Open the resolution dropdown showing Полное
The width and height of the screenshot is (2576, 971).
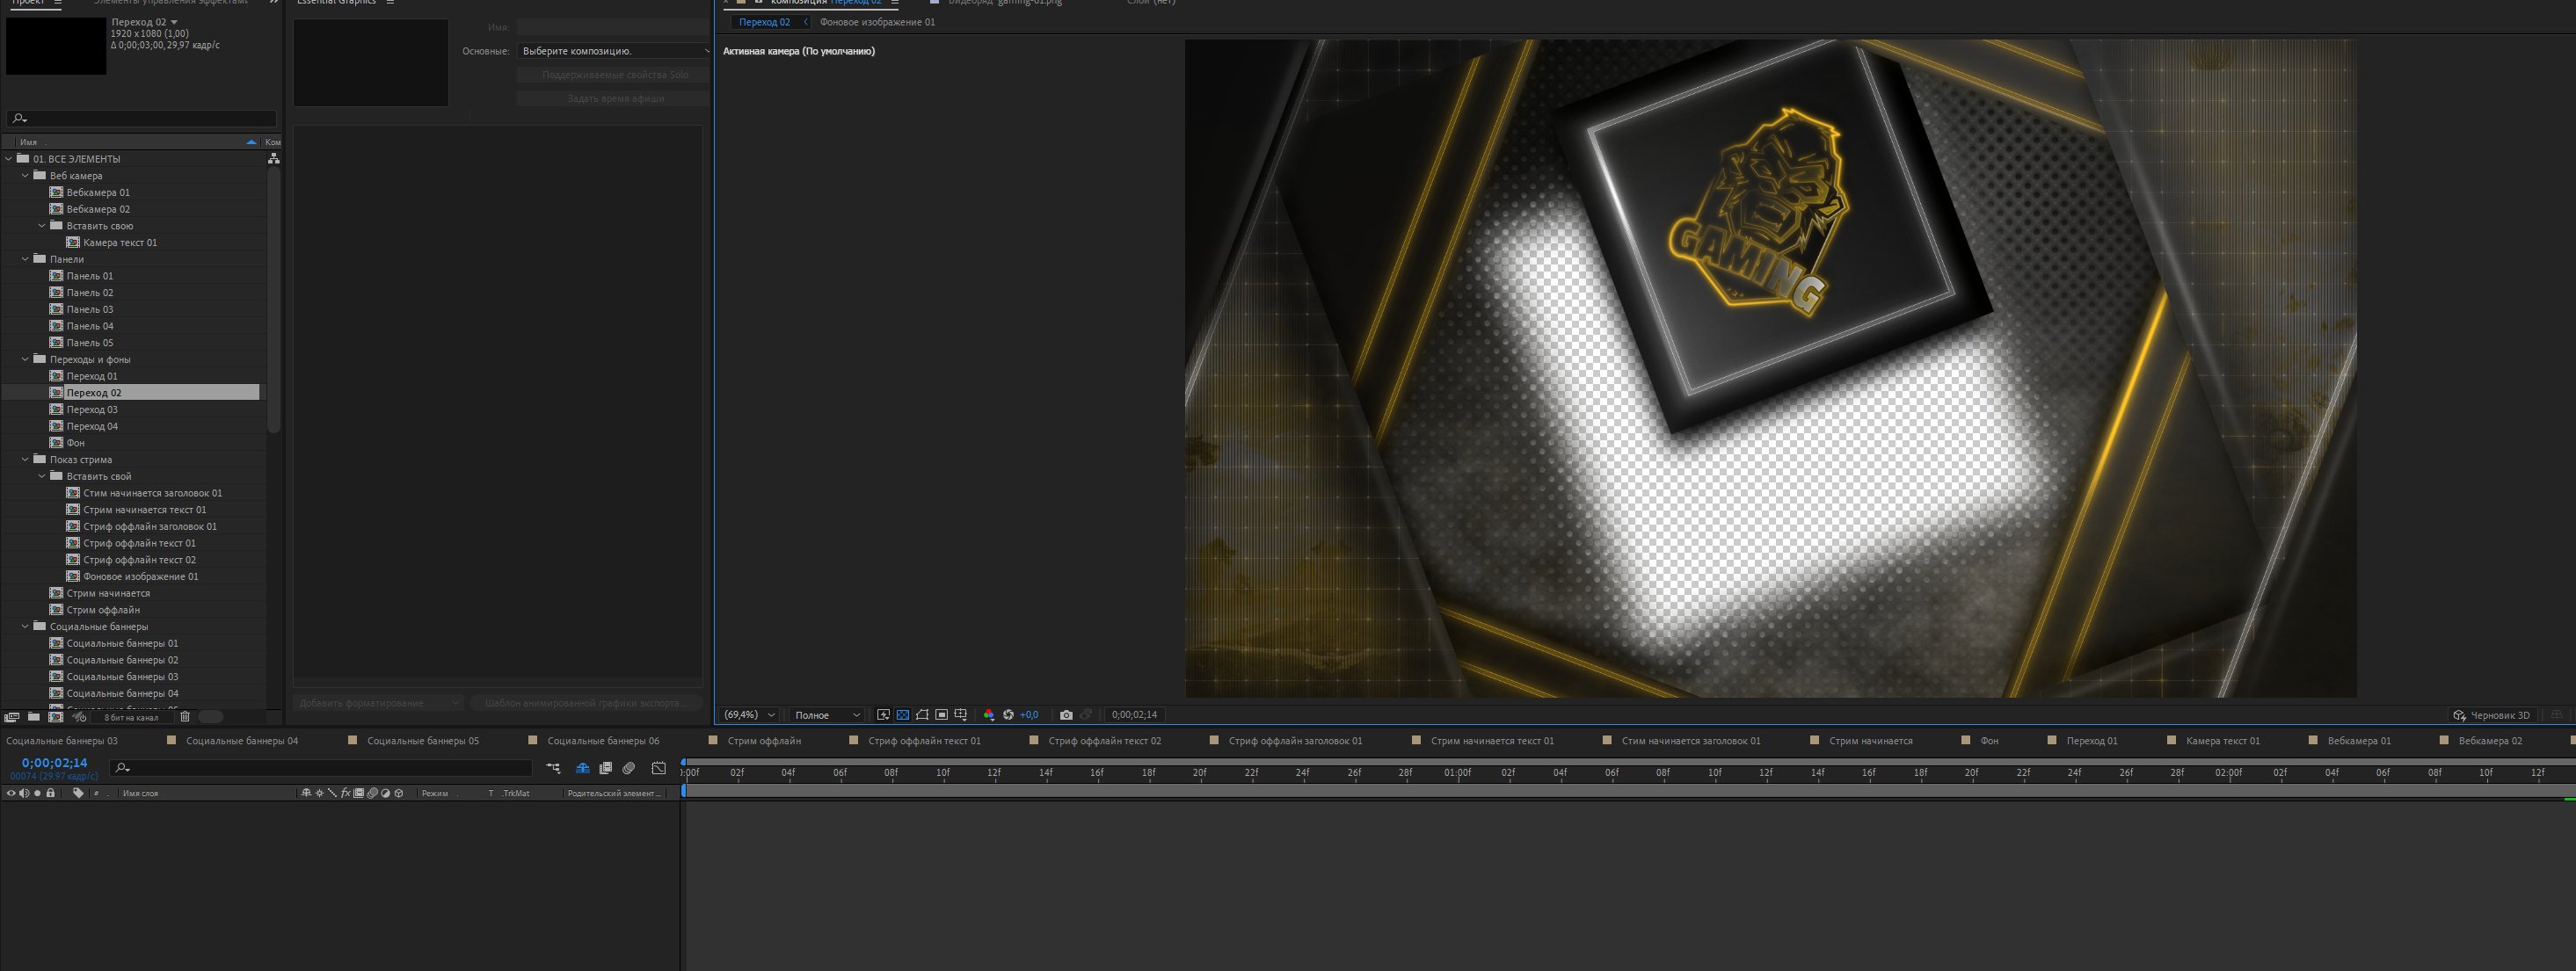pos(826,715)
